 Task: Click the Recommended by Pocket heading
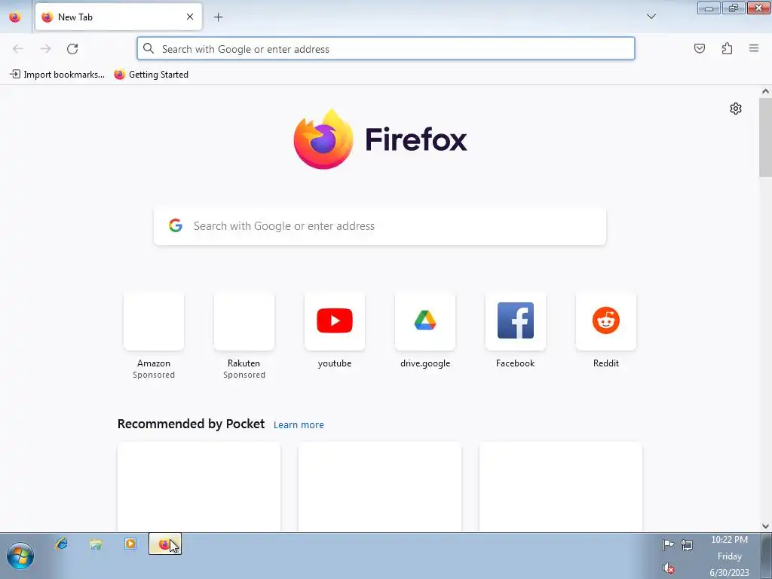[191, 424]
